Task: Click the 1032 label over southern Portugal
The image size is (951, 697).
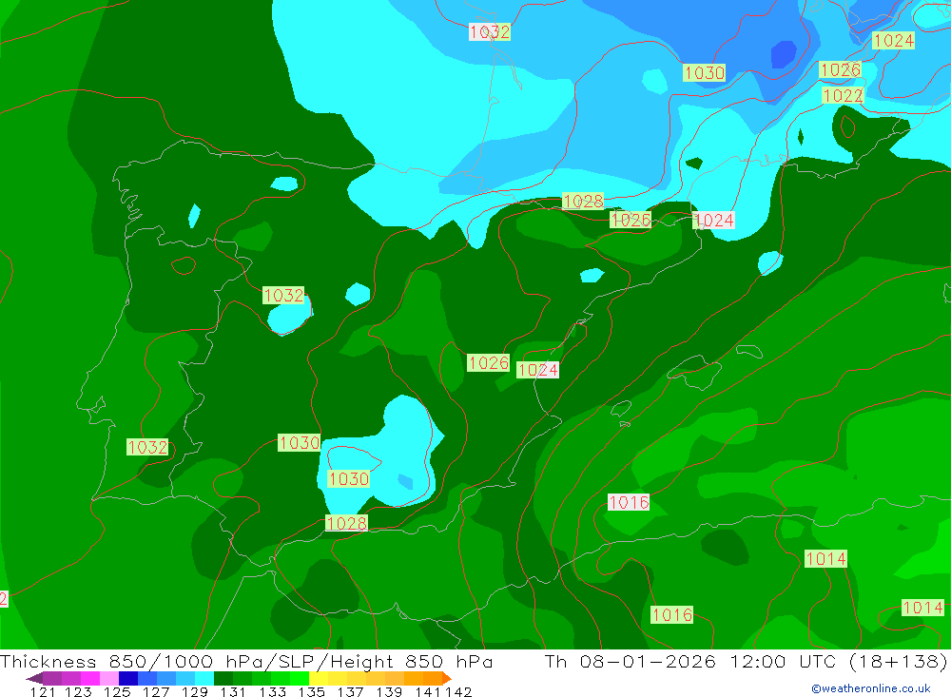Action: [x=147, y=447]
